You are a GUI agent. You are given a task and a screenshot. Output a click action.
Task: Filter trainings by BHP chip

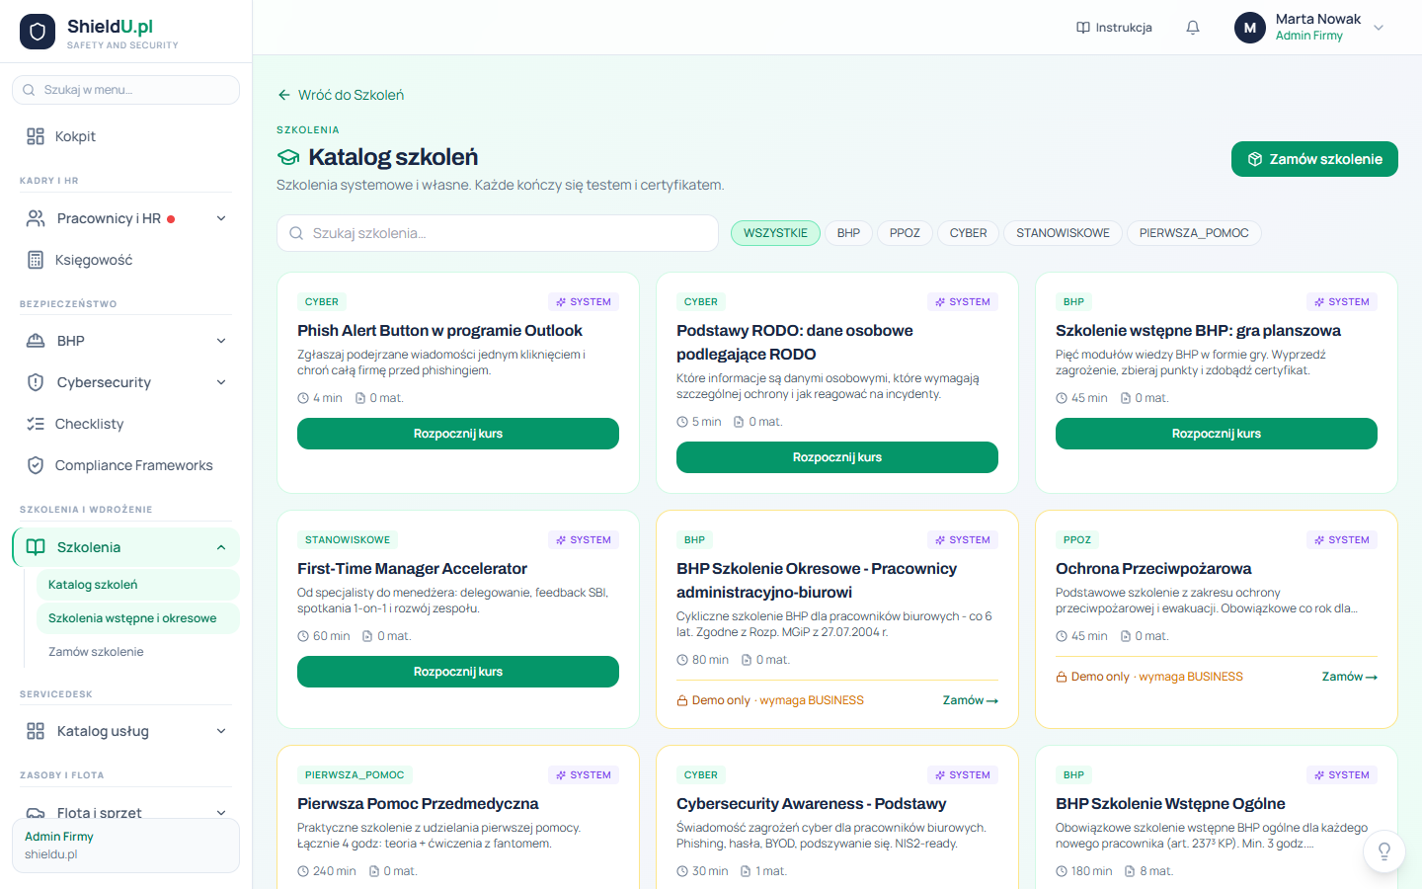(x=848, y=233)
